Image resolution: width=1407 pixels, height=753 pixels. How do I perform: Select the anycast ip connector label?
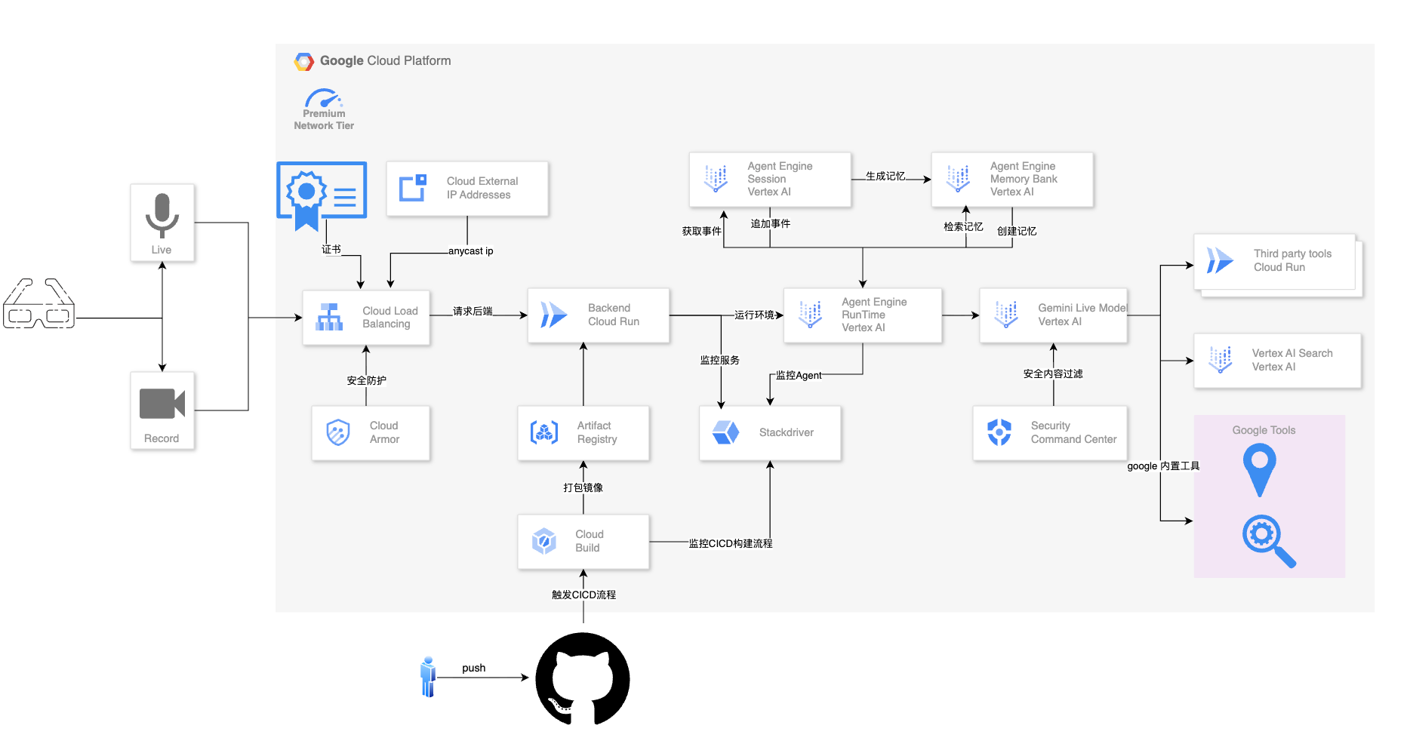[470, 251]
